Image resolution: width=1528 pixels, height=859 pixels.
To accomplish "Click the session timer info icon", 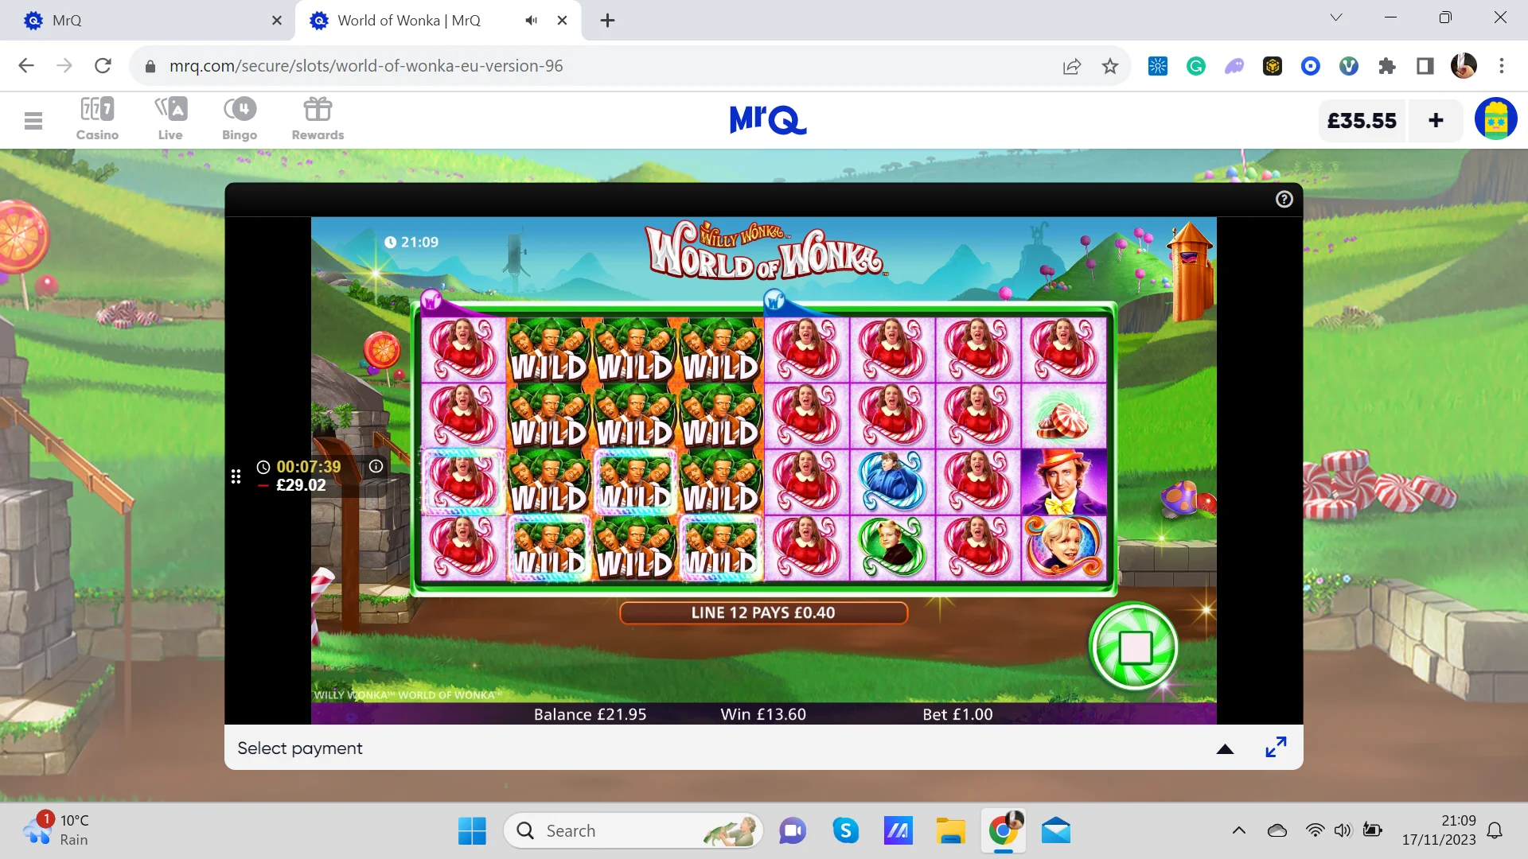I will point(376,467).
